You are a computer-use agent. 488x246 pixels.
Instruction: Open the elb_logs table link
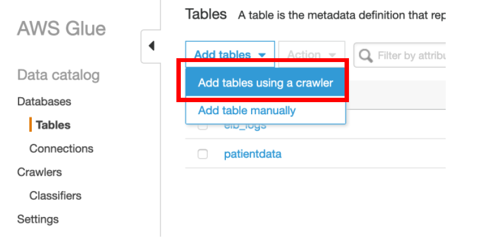(245, 127)
